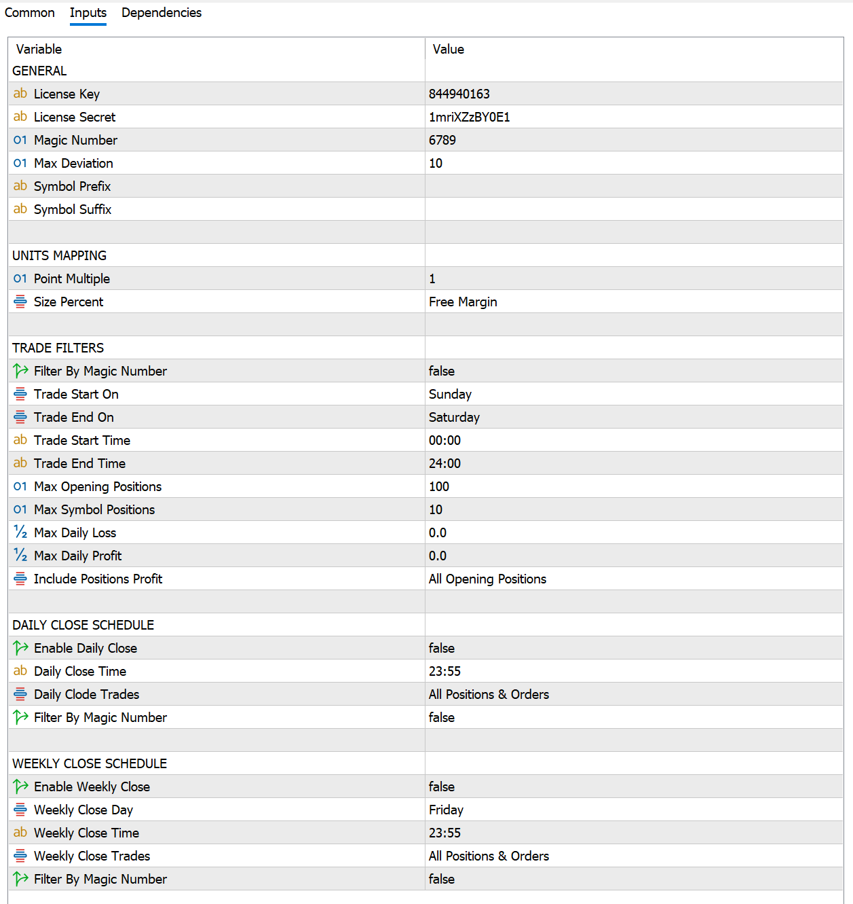853x904 pixels.
Task: Click the License Key value field 844940163
Action: click(x=459, y=94)
